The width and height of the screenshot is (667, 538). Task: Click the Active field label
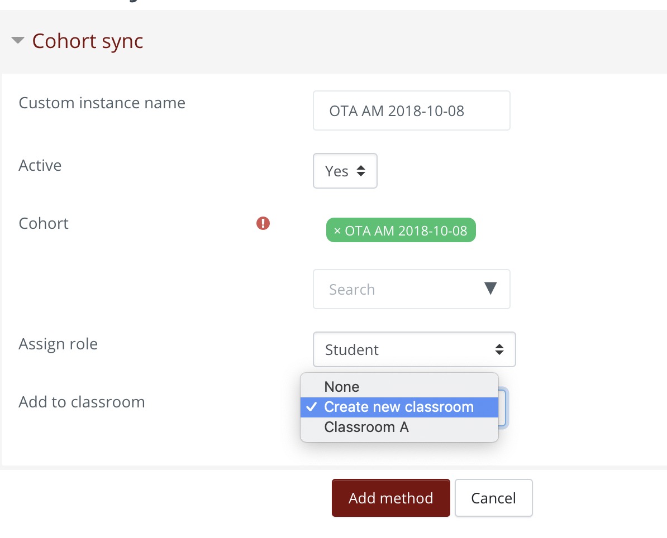point(40,166)
